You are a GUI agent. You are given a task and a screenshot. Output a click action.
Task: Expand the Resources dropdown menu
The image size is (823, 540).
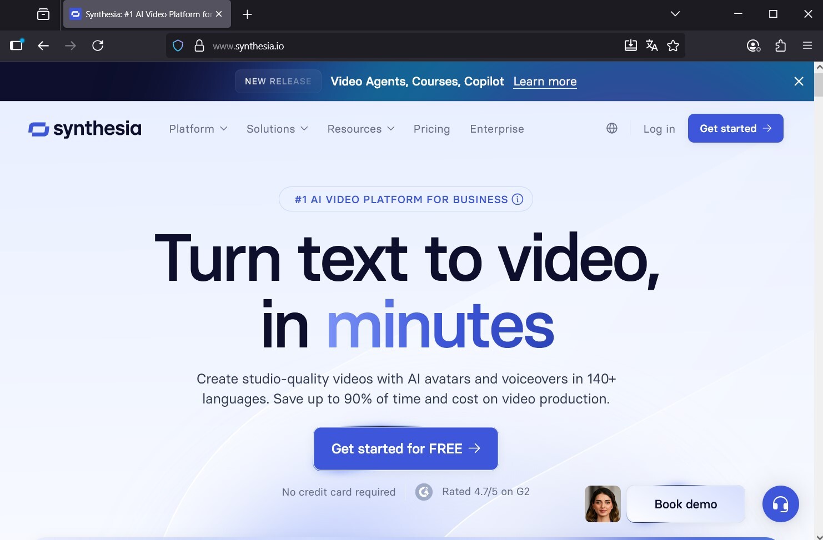click(361, 129)
